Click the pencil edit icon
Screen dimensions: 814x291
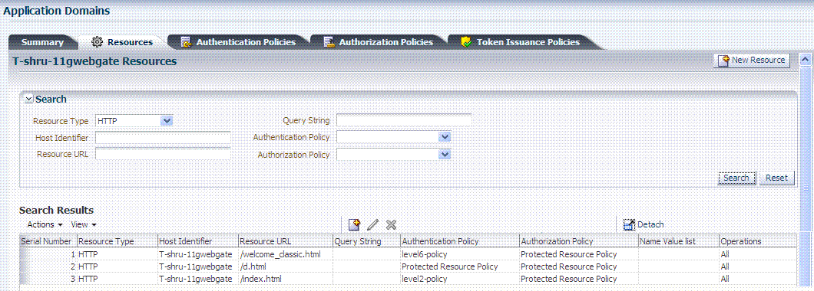(x=372, y=224)
